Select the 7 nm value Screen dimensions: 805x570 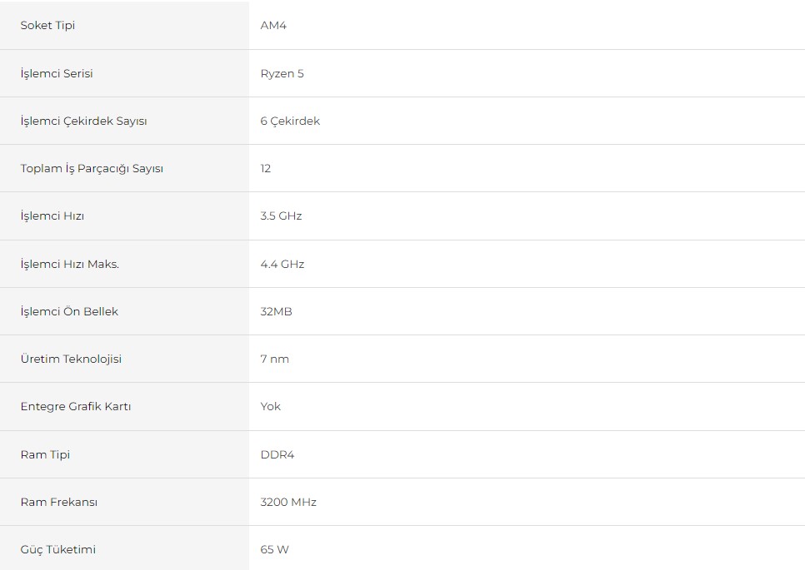point(275,359)
